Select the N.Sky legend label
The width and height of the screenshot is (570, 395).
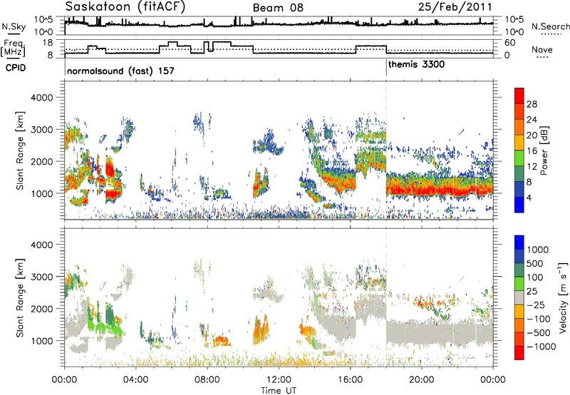(x=14, y=26)
